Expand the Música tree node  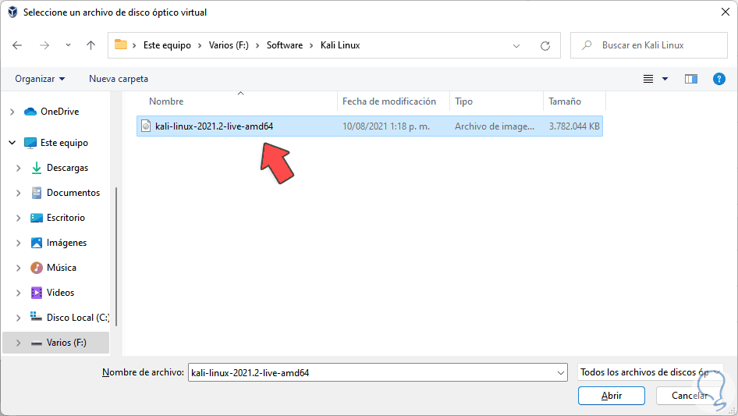[x=19, y=268]
